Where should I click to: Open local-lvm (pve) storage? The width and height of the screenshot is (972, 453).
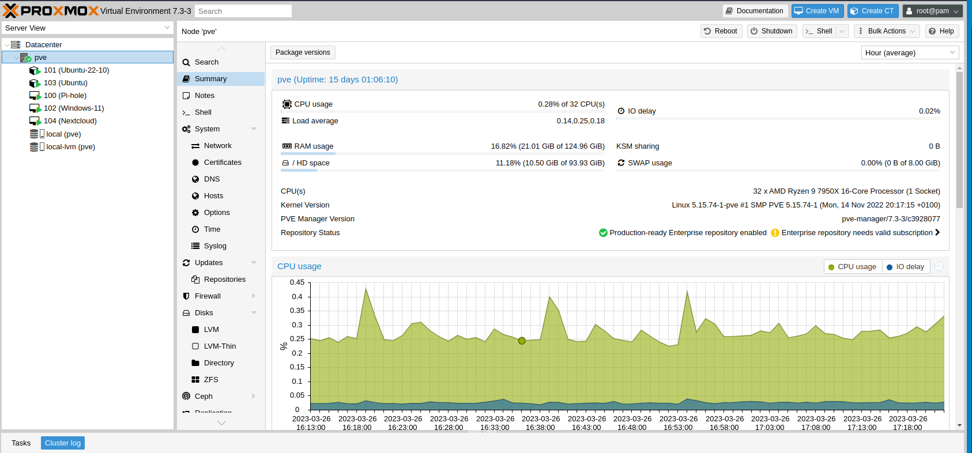point(70,147)
